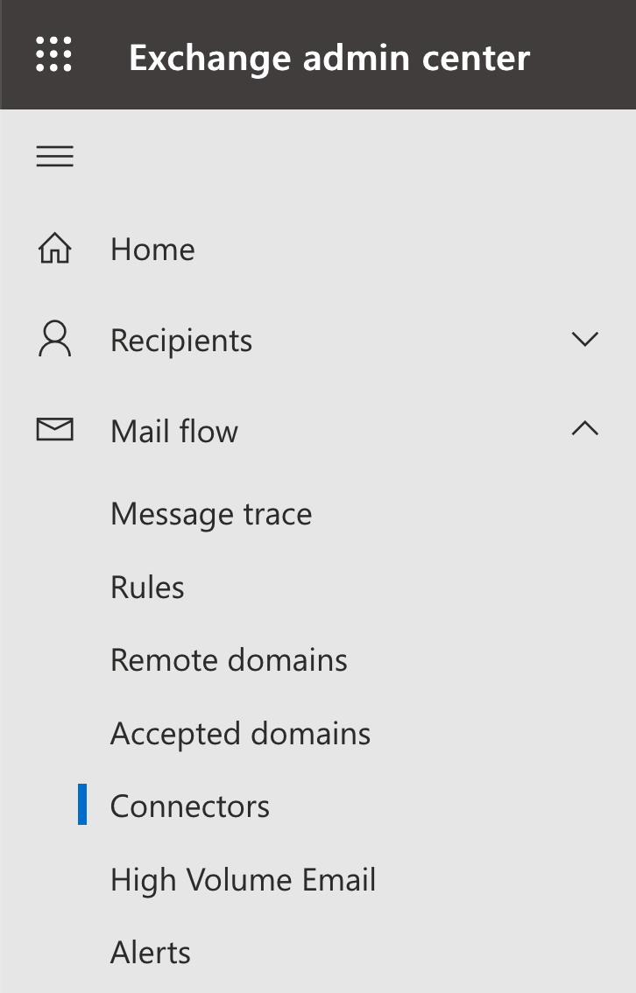Click empty header bar right of the title
Screen dimensions: 636x993
pyautogui.click(x=583, y=54)
